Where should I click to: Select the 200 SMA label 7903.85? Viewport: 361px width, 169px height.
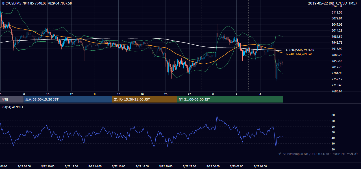pyautogui.click(x=300, y=50)
